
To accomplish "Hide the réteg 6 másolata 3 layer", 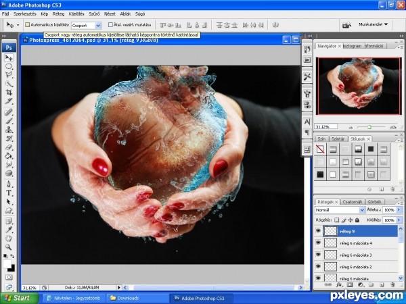I will coord(318,255).
